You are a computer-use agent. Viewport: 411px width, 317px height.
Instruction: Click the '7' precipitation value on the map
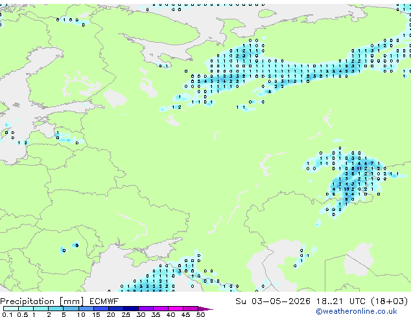pos(372,164)
